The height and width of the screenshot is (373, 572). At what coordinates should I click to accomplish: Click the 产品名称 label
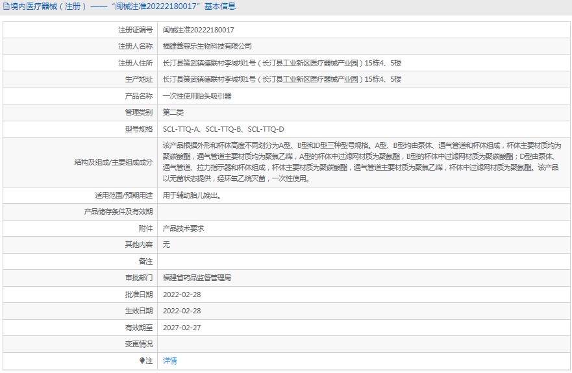coord(139,96)
